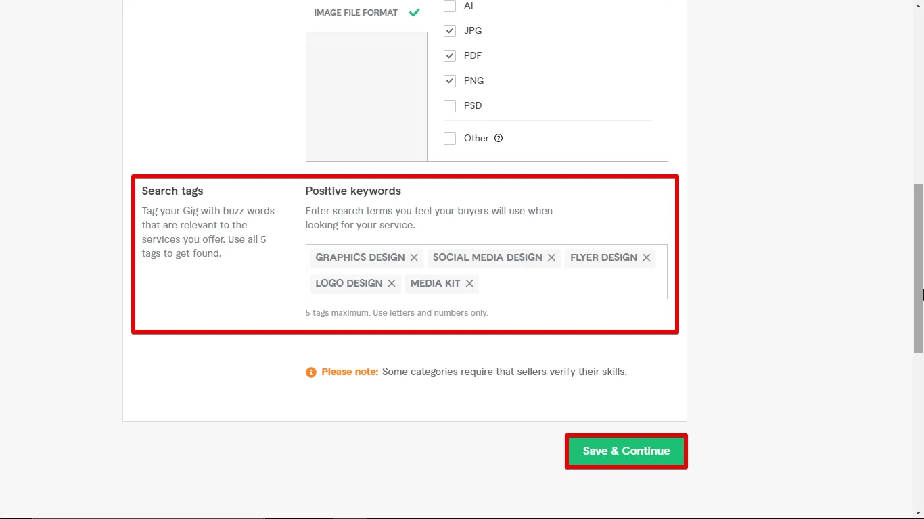Click the 'Please note:' orange label
Image resolution: width=924 pixels, height=519 pixels.
click(350, 372)
